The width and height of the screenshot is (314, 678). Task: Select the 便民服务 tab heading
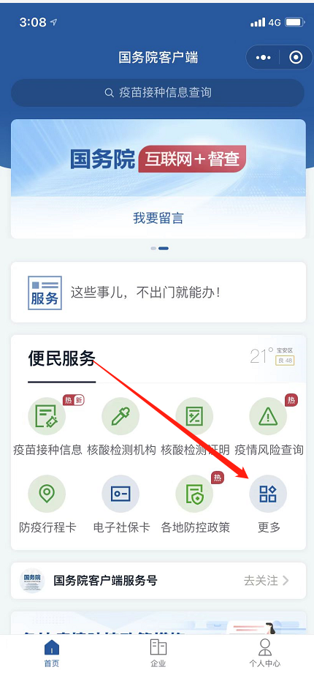pos(61,358)
